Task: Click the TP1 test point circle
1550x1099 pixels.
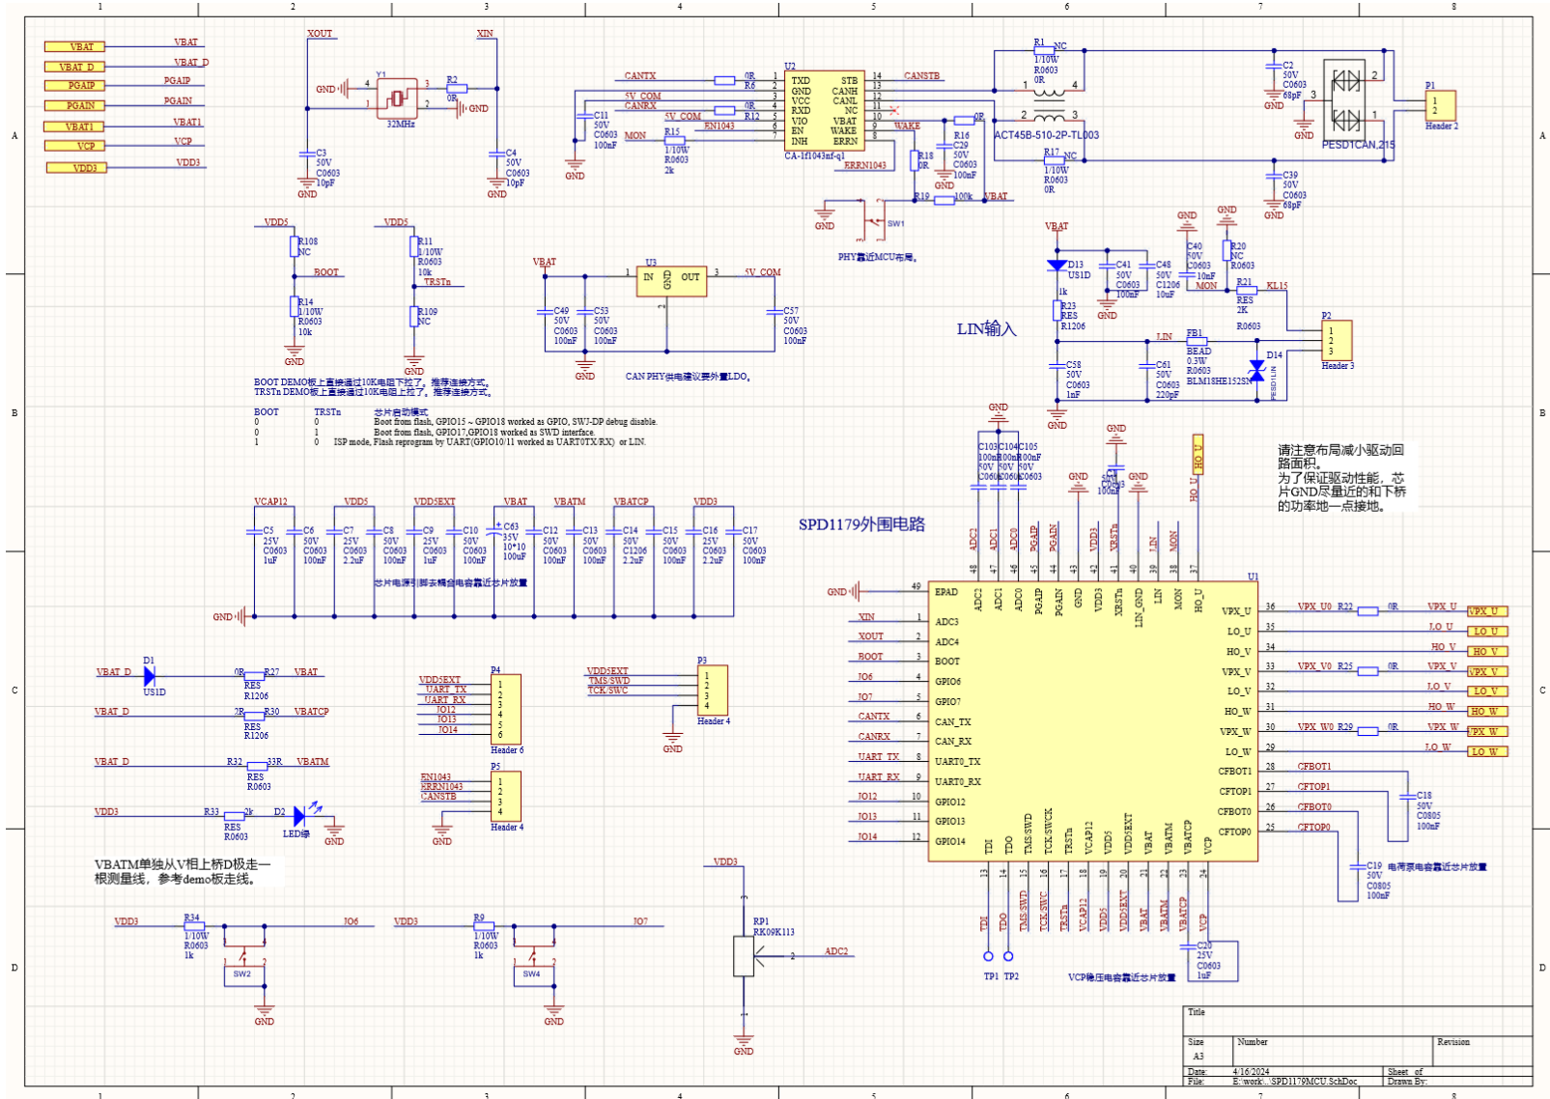Action: pyautogui.click(x=988, y=956)
